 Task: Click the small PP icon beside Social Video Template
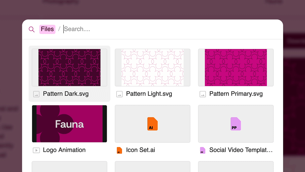[202, 150]
